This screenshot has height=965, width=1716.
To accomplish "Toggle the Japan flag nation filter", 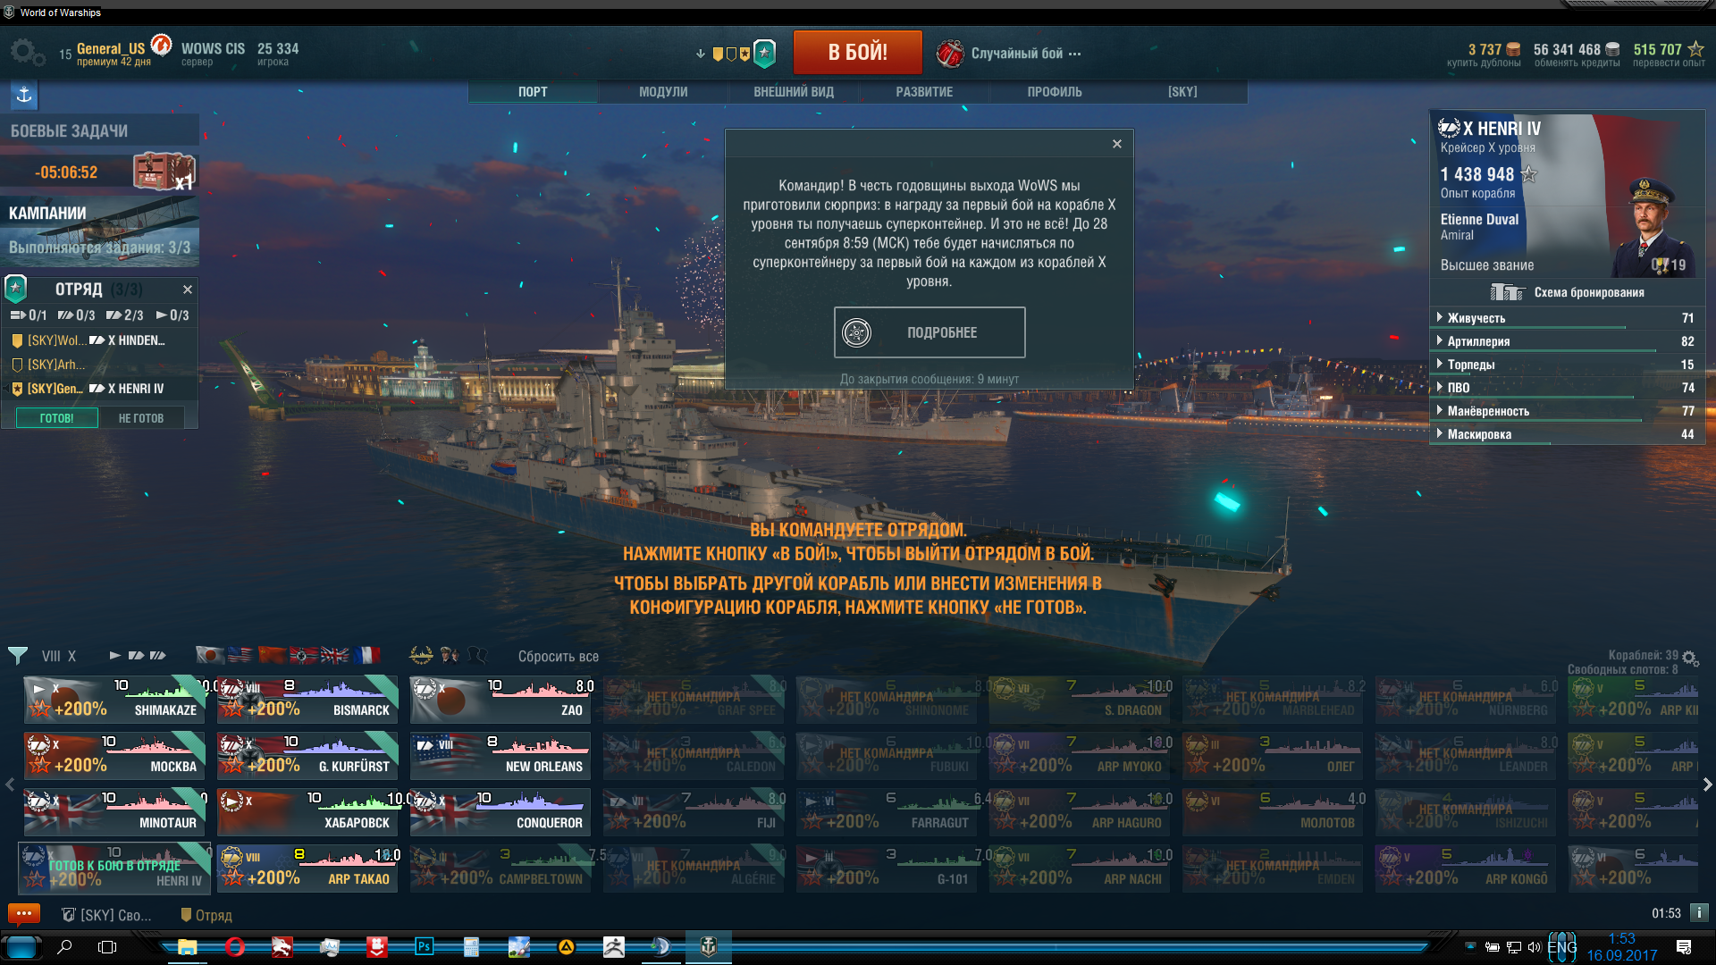I will pos(210,656).
